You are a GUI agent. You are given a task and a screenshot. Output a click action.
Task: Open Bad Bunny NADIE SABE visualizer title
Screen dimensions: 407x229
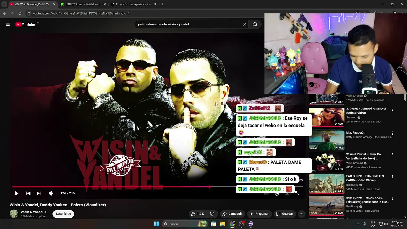tap(367, 200)
